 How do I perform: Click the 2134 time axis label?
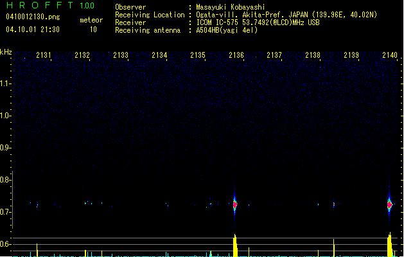[159, 55]
